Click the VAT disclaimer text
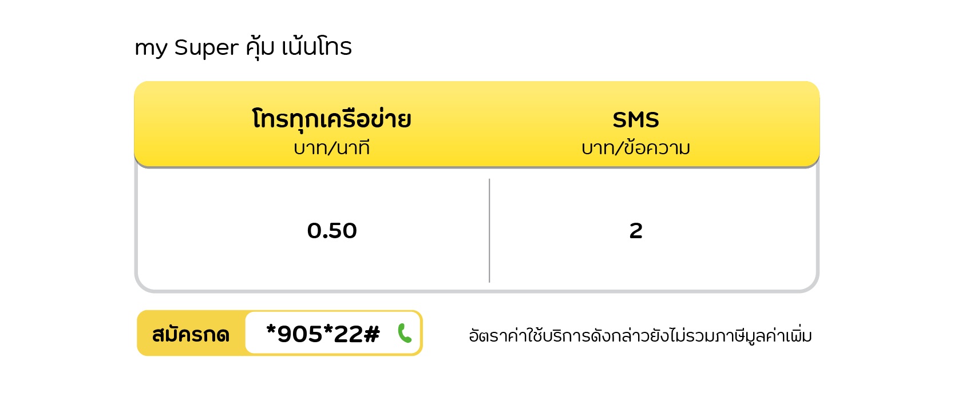This screenshot has width=954, height=397. 640,335
